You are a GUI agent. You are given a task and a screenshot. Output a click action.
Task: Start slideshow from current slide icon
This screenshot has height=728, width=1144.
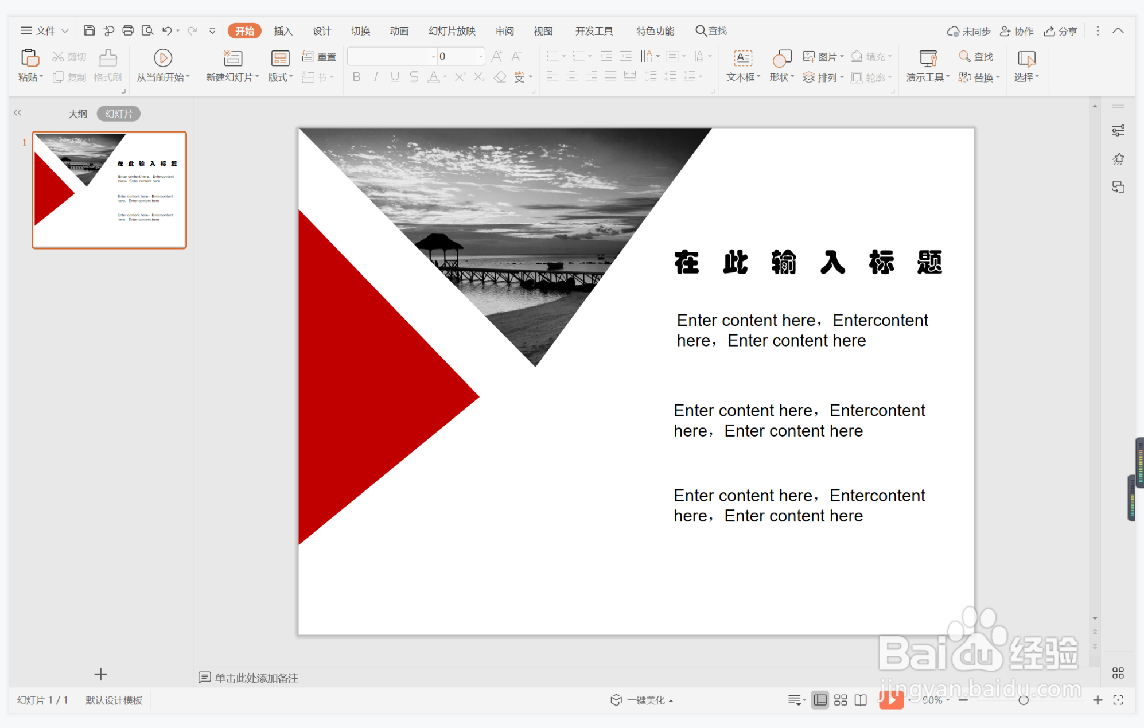[x=163, y=57]
